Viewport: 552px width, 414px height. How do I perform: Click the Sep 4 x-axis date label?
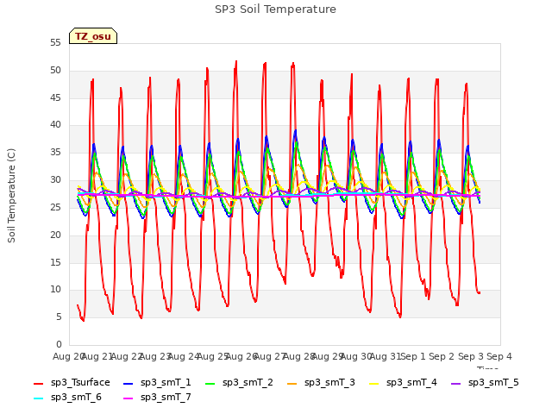pyautogui.click(x=500, y=356)
